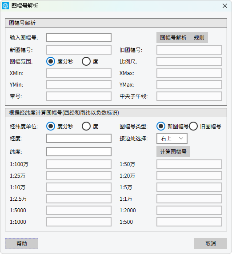
Task: Choose 度 as 经纬度单位
Action: pos(86,126)
